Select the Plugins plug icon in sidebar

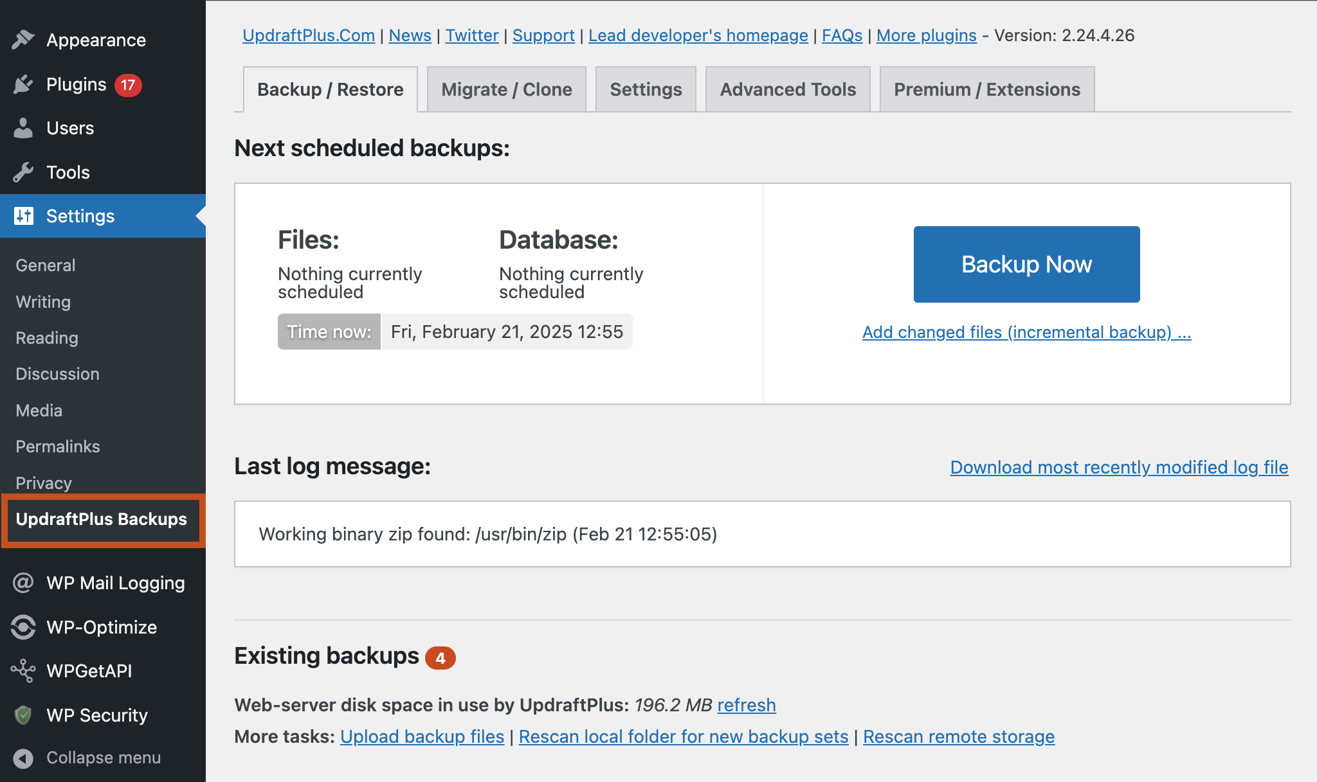[x=24, y=84]
